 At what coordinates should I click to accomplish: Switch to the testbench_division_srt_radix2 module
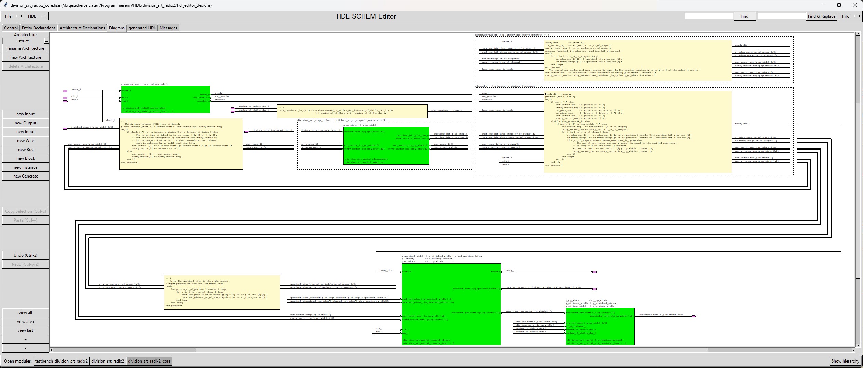[x=61, y=361]
